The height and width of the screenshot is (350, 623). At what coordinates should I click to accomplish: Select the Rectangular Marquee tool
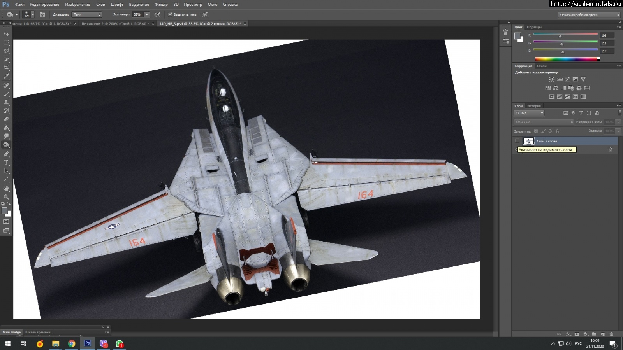click(6, 42)
